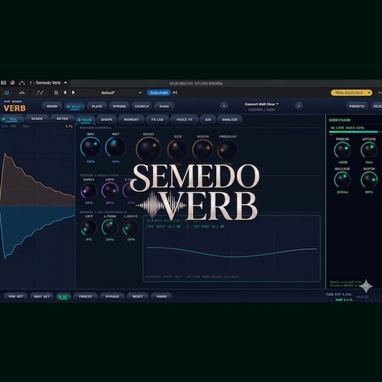The width and height of the screenshot is (382, 382).
Task: Open the Concert Hall Clear preset name
Action: tap(261, 104)
